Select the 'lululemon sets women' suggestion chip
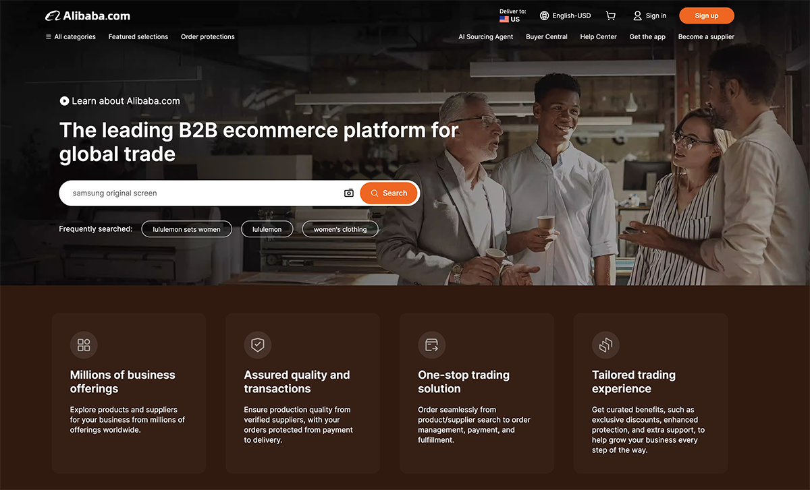Image resolution: width=810 pixels, height=490 pixels. point(186,229)
